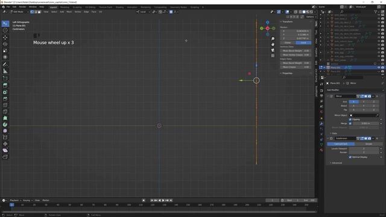Select the Cursor tool in the toolbar
Image resolution: width=386 pixels, height=217 pixels.
click(x=5, y=30)
